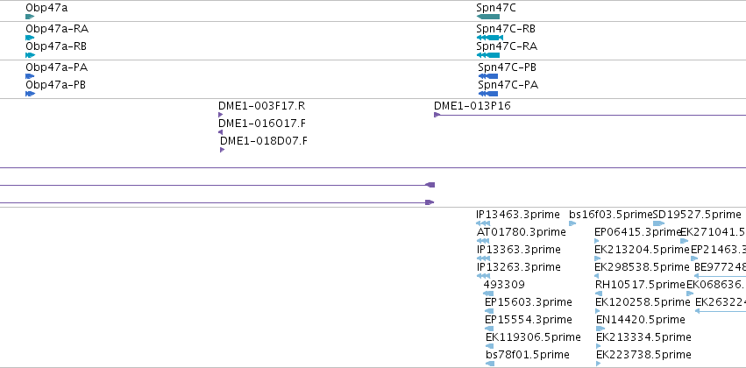Click the Obp47a-RB transcript glyph

click(x=31, y=55)
